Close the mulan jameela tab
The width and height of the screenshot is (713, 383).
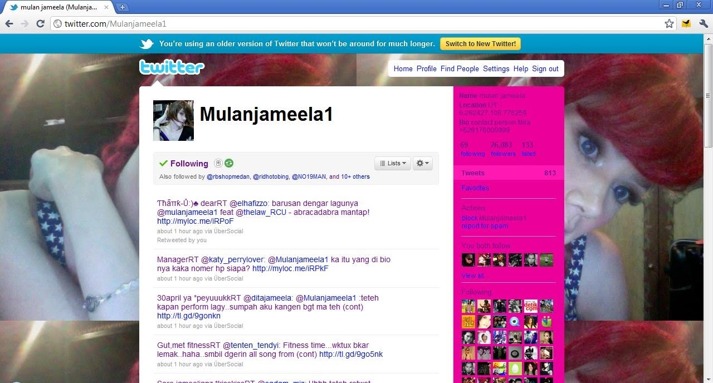(x=106, y=7)
